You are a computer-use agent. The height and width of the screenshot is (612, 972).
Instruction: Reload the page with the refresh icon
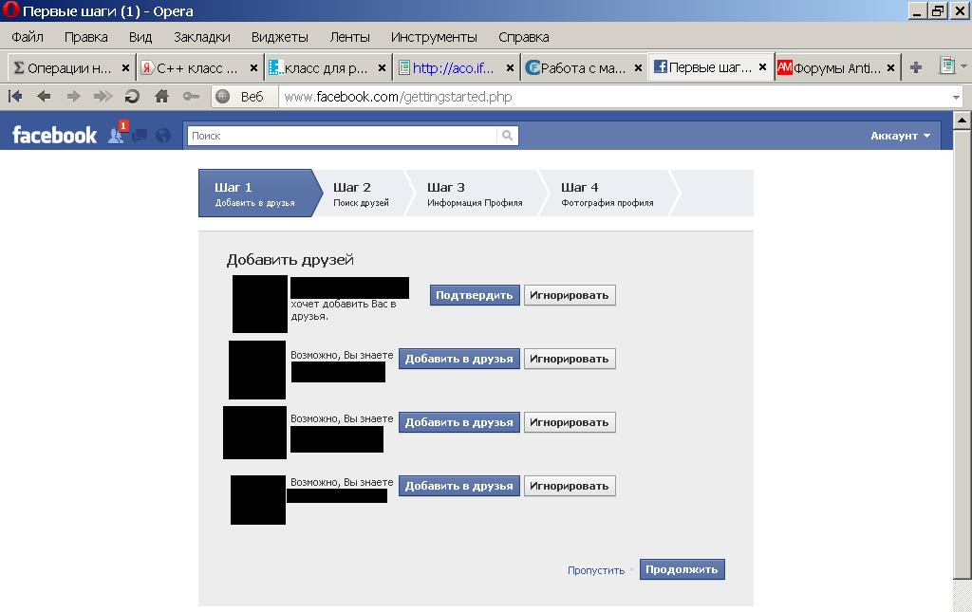click(x=132, y=96)
